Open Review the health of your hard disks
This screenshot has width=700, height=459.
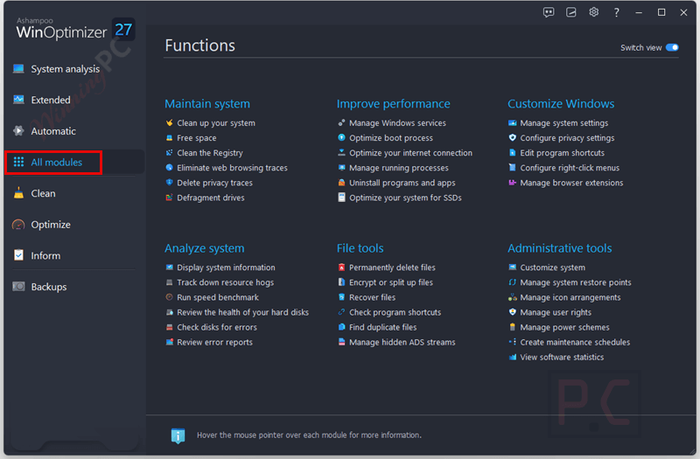242,312
